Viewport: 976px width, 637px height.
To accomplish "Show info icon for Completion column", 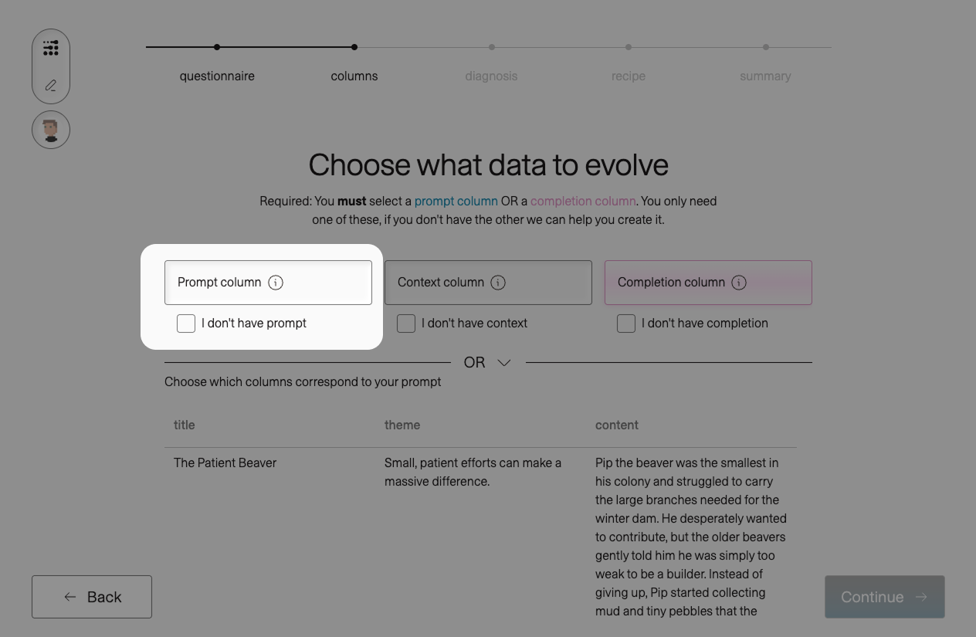I will [739, 283].
